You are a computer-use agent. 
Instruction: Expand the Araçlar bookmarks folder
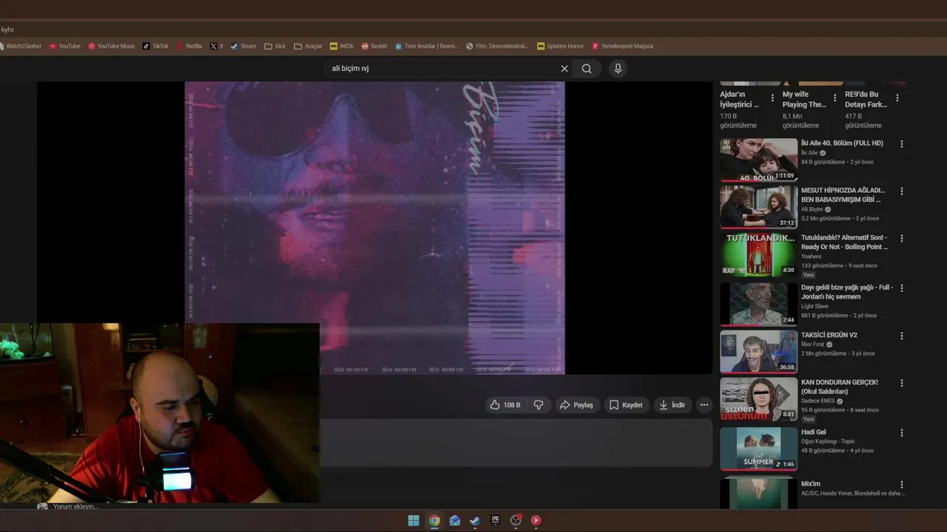309,46
